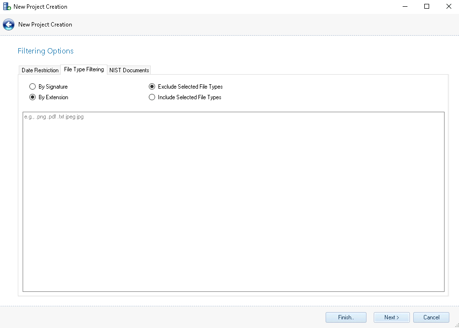Click inside the file extensions text box
Screen dimensions: 459x328
pos(233,202)
